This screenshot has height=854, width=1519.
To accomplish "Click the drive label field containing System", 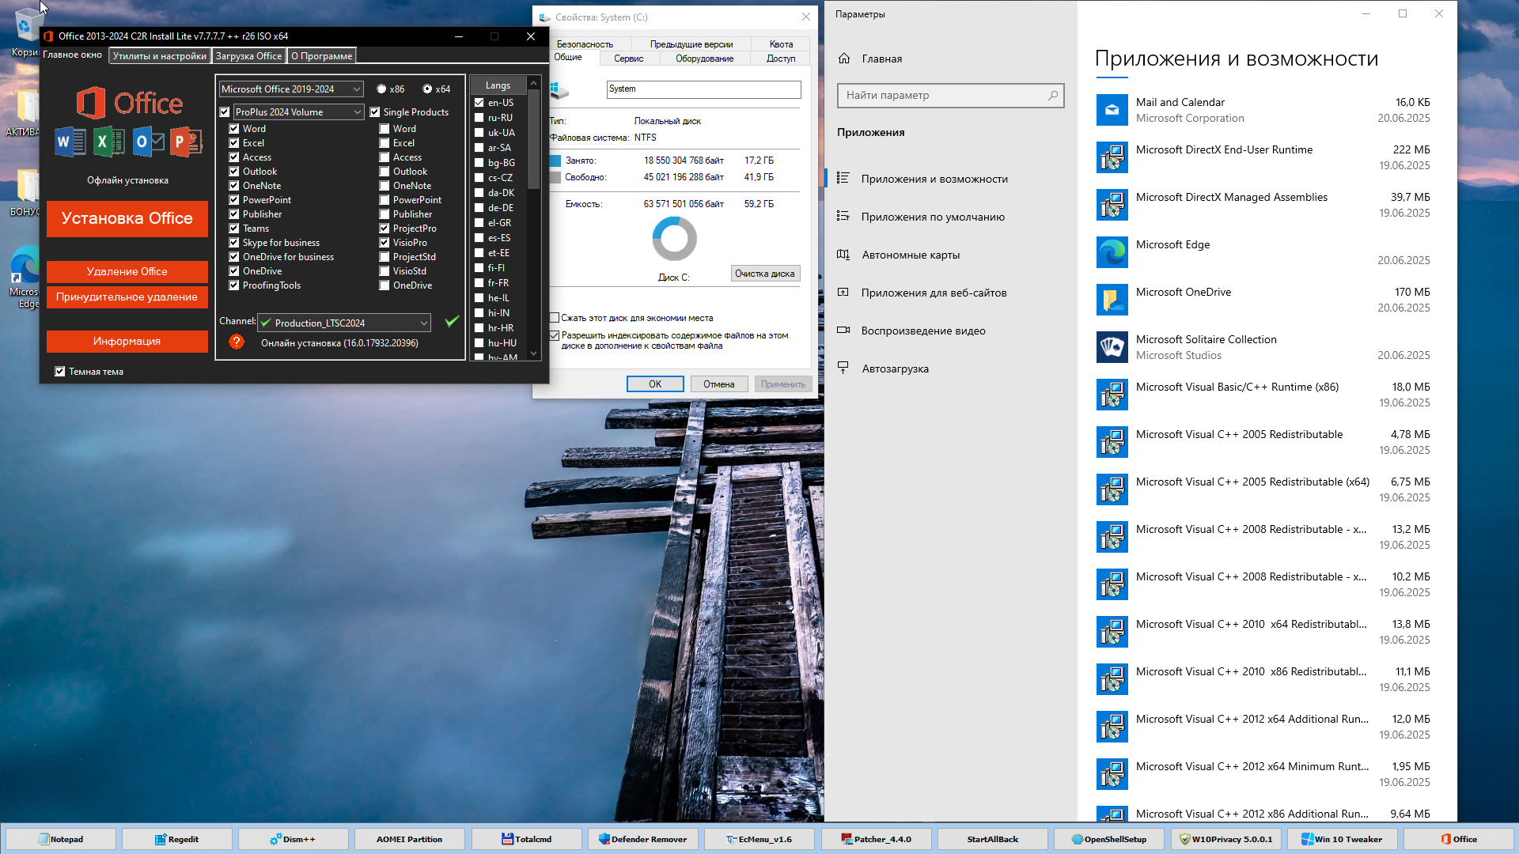I will click(704, 89).
